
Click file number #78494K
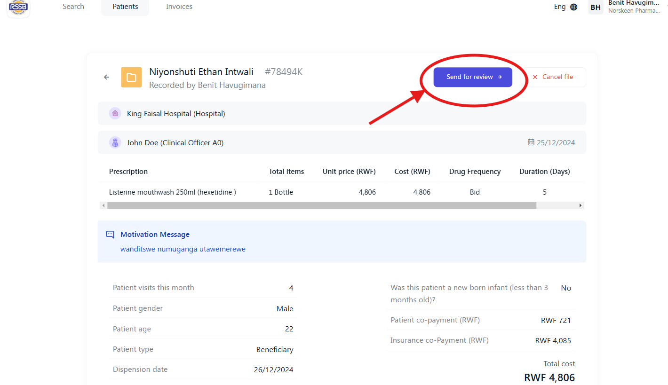pos(284,72)
